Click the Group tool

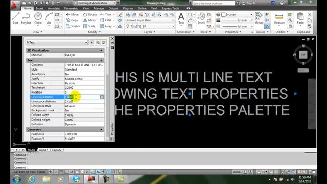[x=259, y=18]
